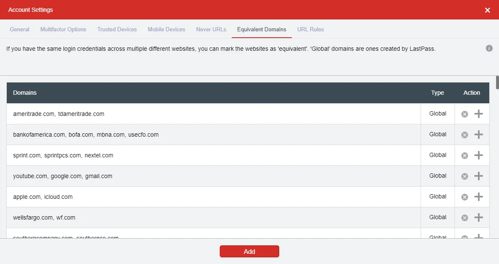
Task: Switch to the General tab
Action: pyautogui.click(x=19, y=29)
